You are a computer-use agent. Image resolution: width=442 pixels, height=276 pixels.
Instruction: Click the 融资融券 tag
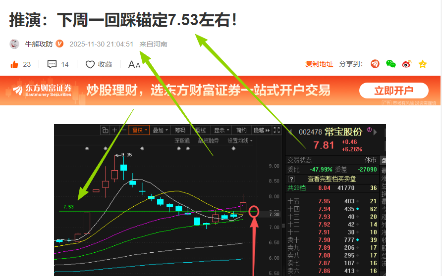(x=208, y=140)
